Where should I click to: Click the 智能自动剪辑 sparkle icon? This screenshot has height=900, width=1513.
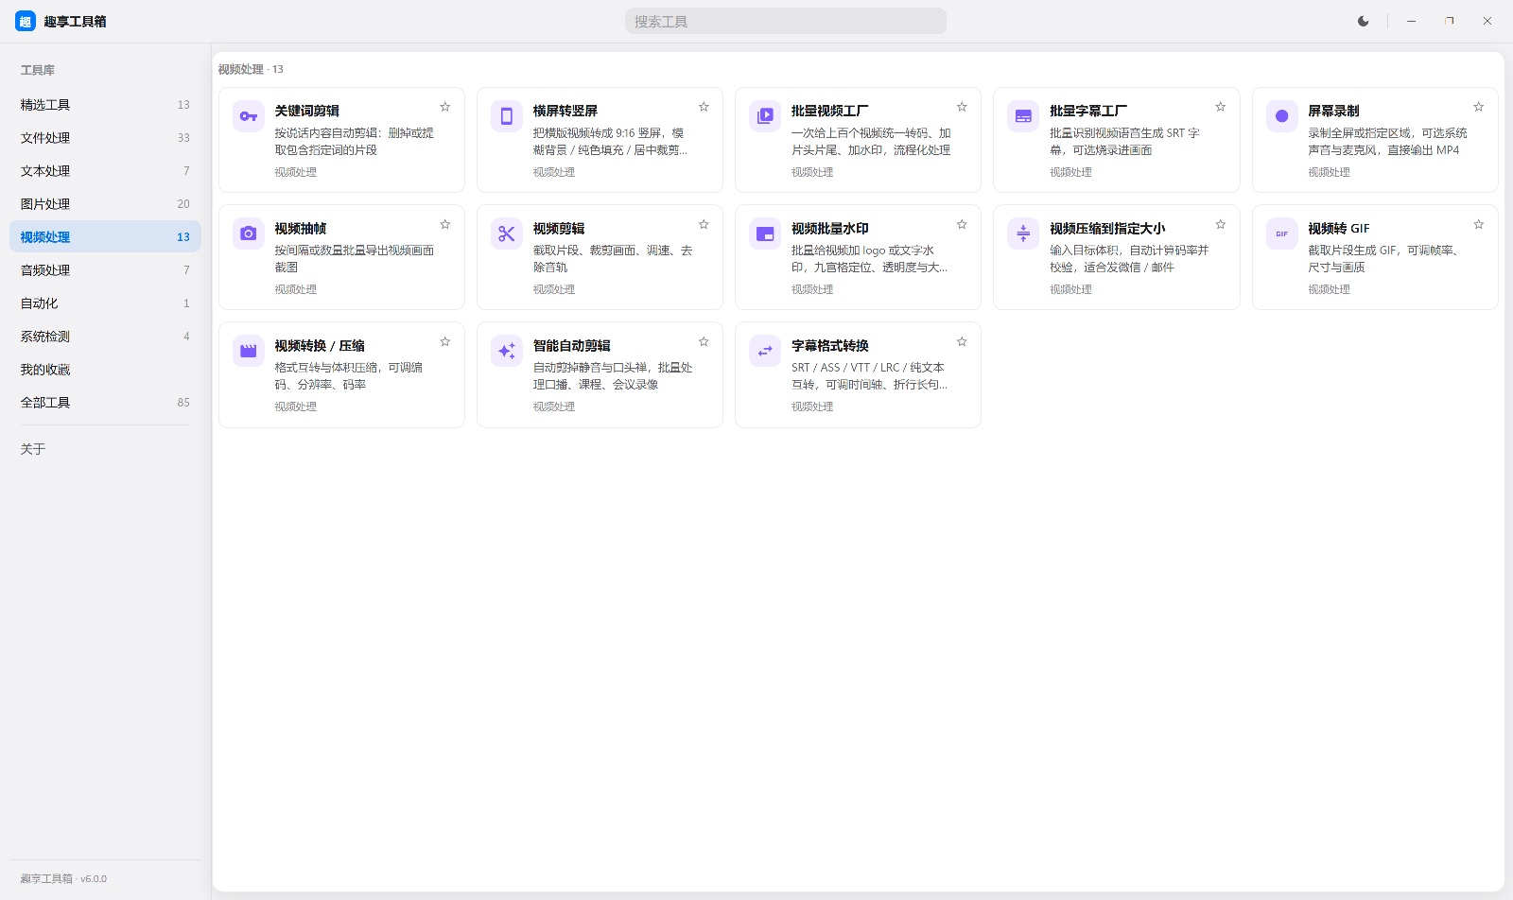click(x=507, y=351)
